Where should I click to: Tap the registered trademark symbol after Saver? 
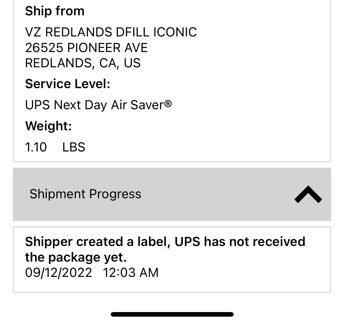[x=168, y=103]
